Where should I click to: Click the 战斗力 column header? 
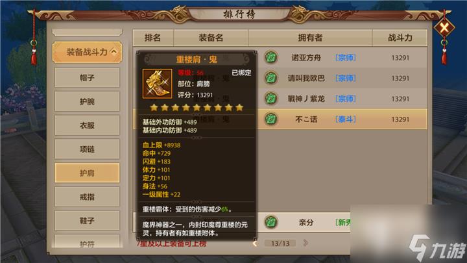tap(400, 38)
